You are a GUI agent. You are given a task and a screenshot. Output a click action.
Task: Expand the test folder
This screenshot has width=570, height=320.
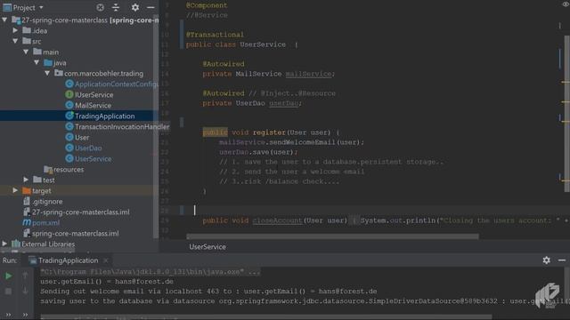point(26,180)
